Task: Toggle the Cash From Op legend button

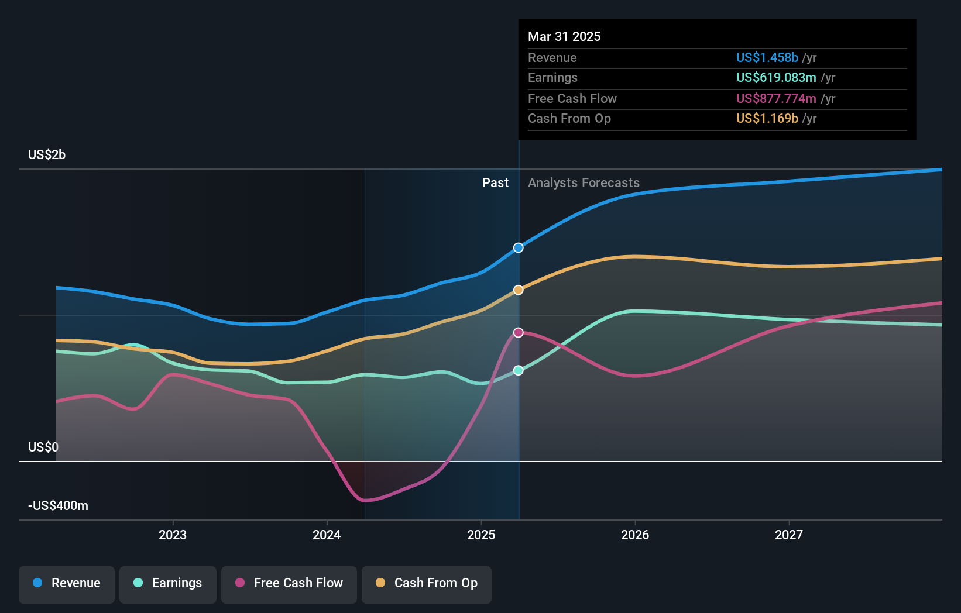Action: click(x=427, y=584)
